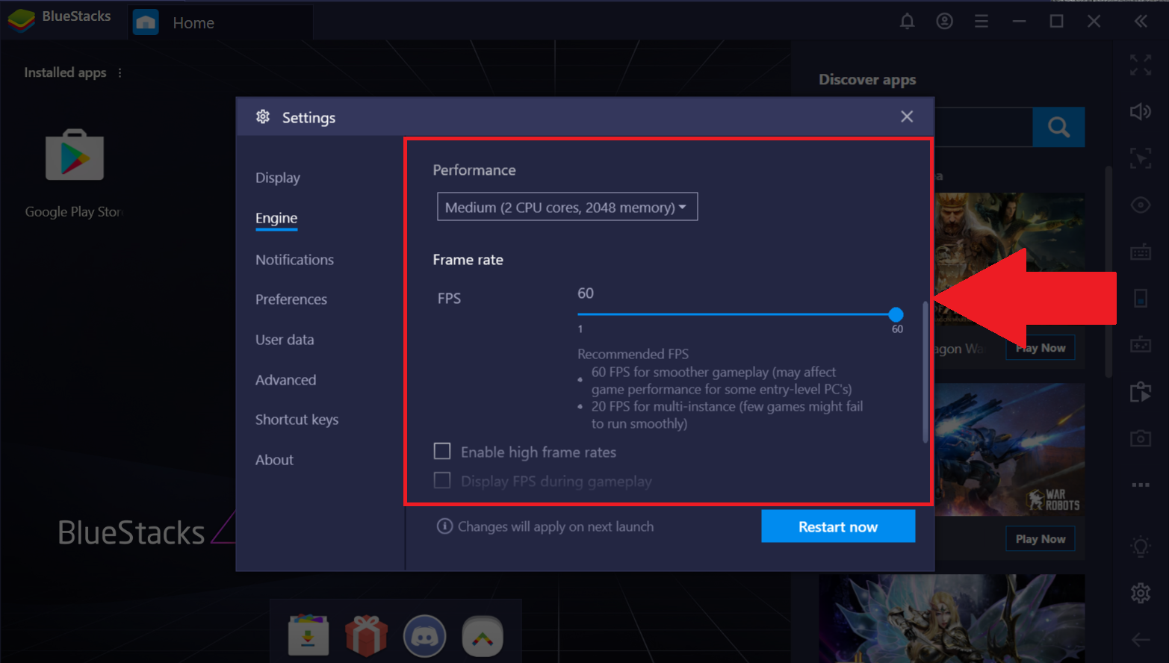The height and width of the screenshot is (663, 1169).
Task: Click Play Now under War Robots
Action: (x=1041, y=539)
